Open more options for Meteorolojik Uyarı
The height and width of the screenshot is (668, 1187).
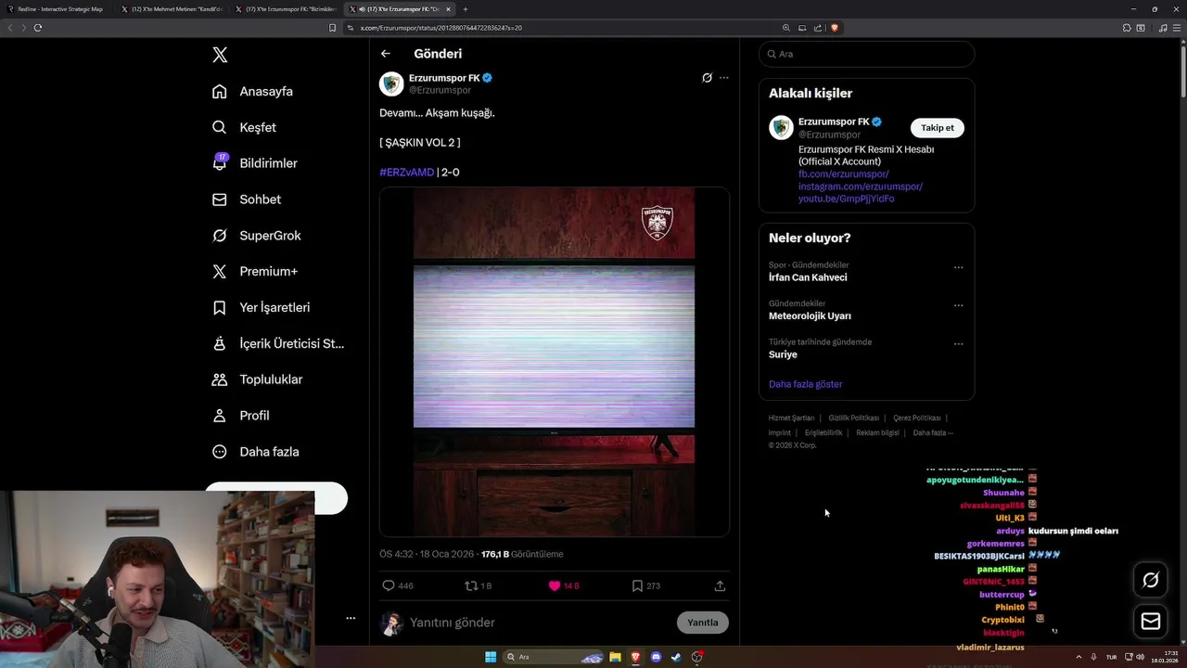(959, 305)
